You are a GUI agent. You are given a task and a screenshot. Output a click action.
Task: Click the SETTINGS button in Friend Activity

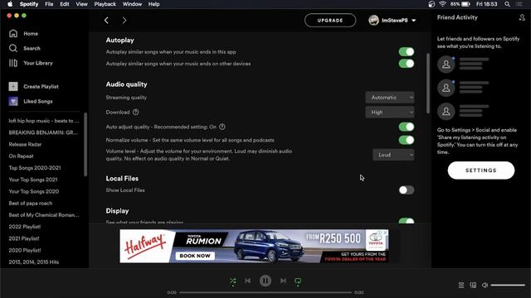(x=481, y=171)
